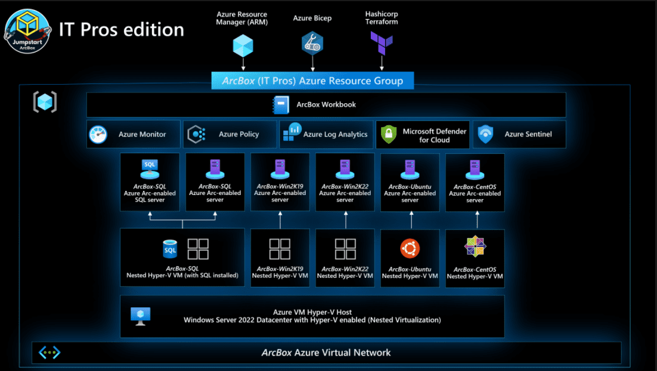
Task: Click the ArcBox-CentOS Arc-enabled server icon
Action: click(x=475, y=169)
